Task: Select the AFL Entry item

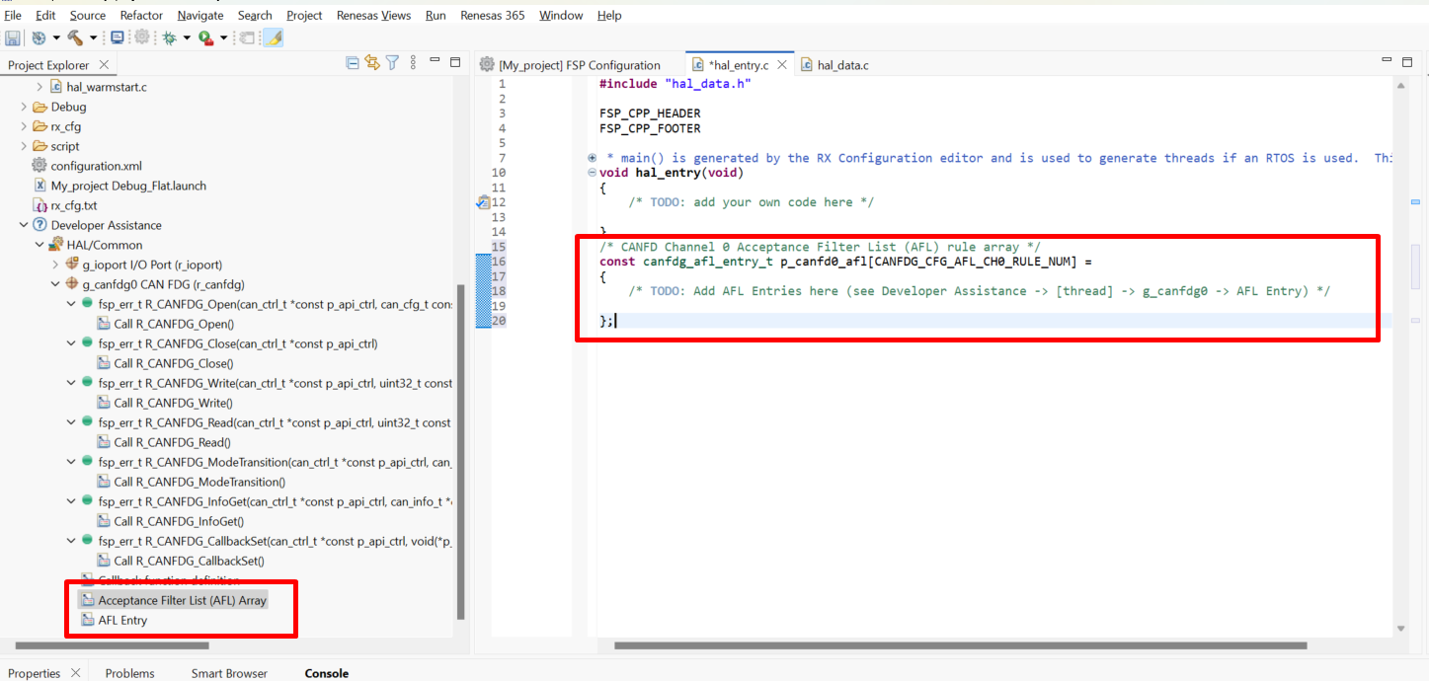Action: coord(122,620)
